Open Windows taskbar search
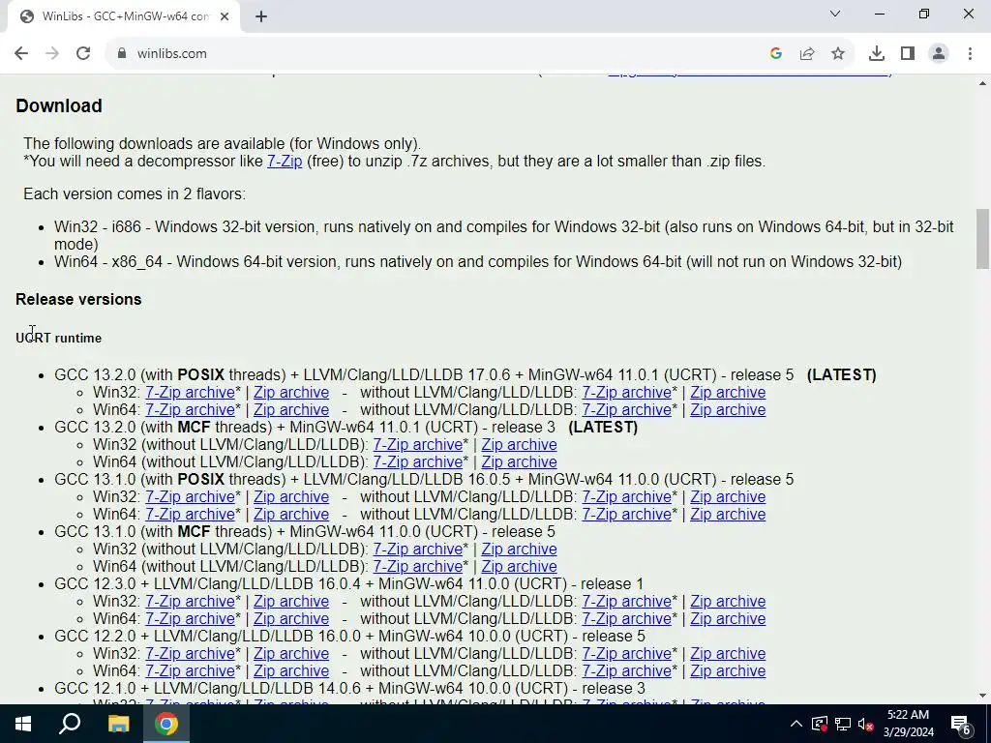The width and height of the screenshot is (991, 743). point(70,724)
